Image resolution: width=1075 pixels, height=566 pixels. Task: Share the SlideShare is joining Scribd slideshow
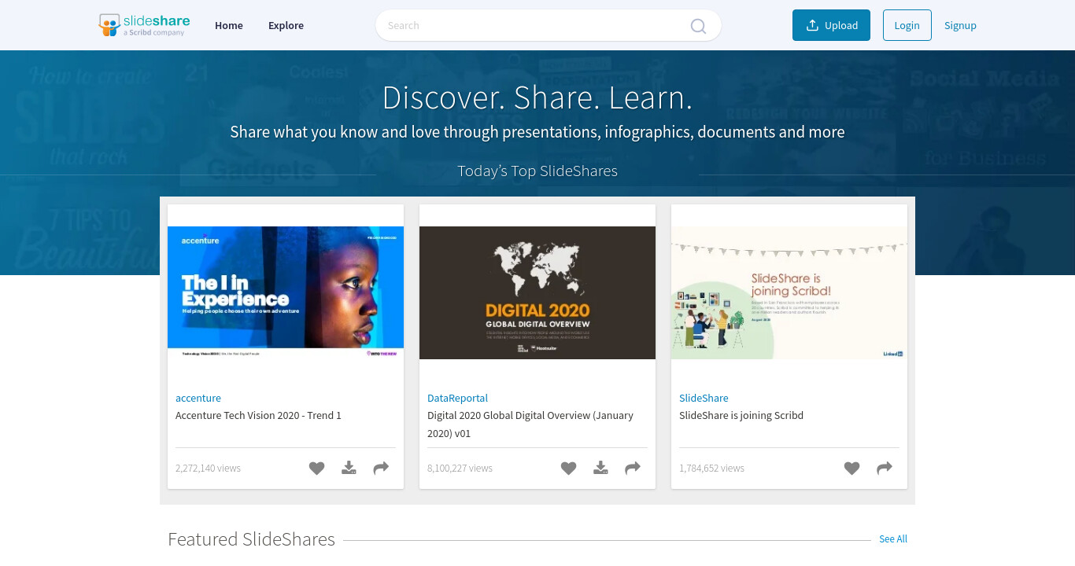point(885,469)
